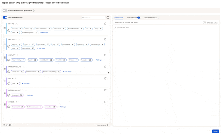Image resolution: width=221 pixels, height=134 pixels.
Task: Delete the BRAND category with its trash icon
Action: [x=105, y=24]
